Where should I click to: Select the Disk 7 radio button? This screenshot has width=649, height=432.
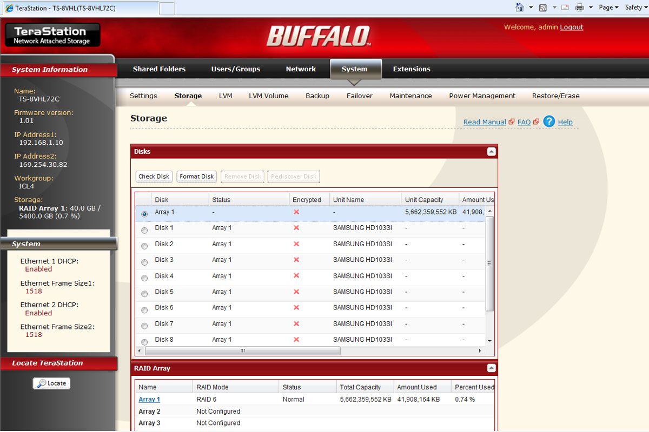[144, 326]
